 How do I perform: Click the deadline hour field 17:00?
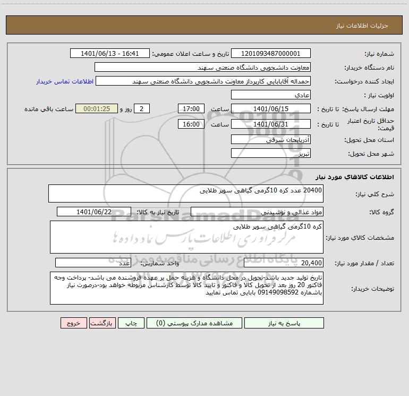(191, 109)
